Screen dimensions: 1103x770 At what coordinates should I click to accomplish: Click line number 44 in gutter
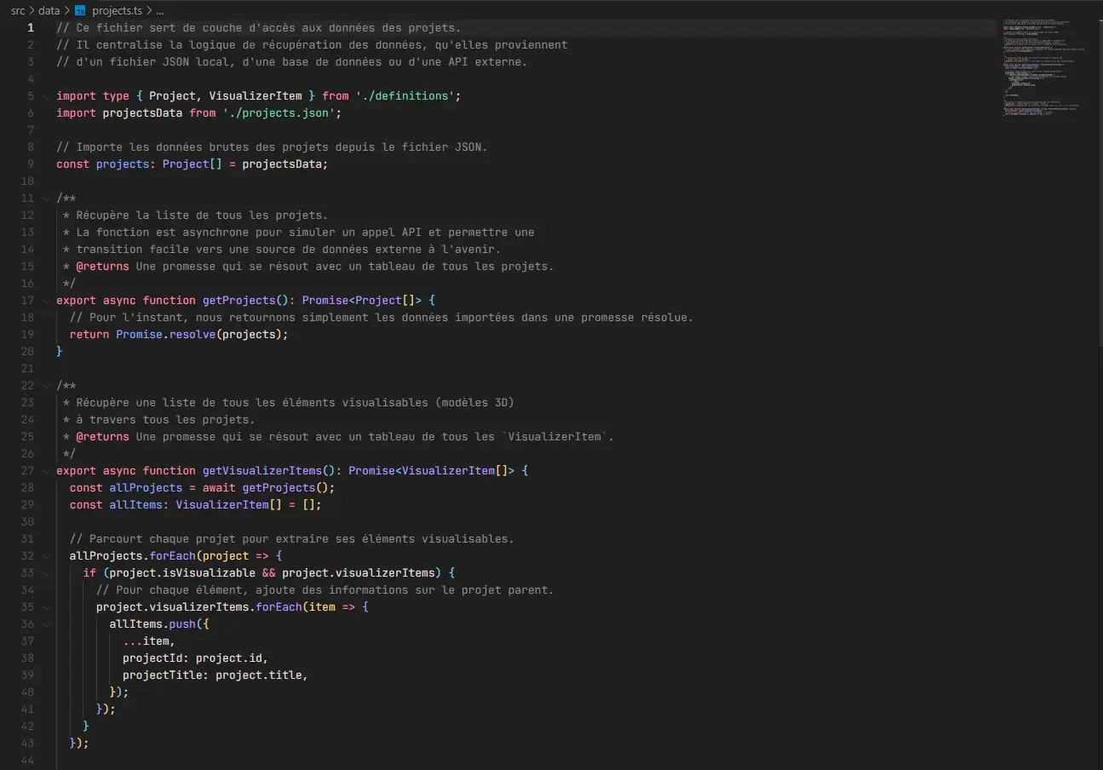pos(27,760)
